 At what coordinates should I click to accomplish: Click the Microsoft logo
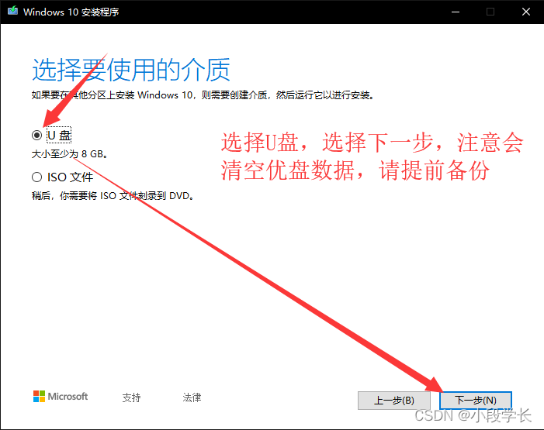point(61,397)
